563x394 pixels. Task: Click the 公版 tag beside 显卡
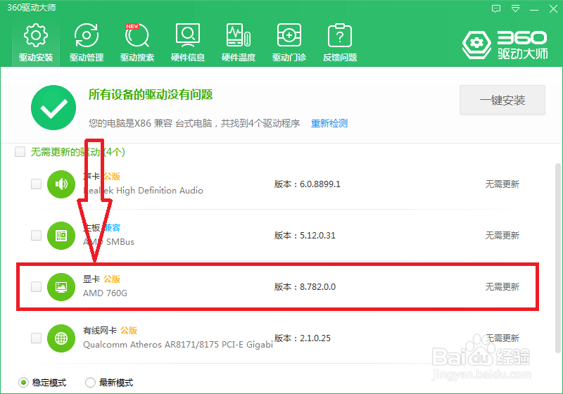coord(112,279)
